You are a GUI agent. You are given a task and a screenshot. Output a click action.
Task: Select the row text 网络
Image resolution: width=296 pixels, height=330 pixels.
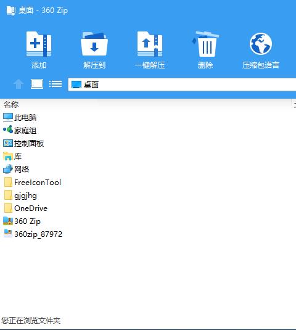[22, 170]
